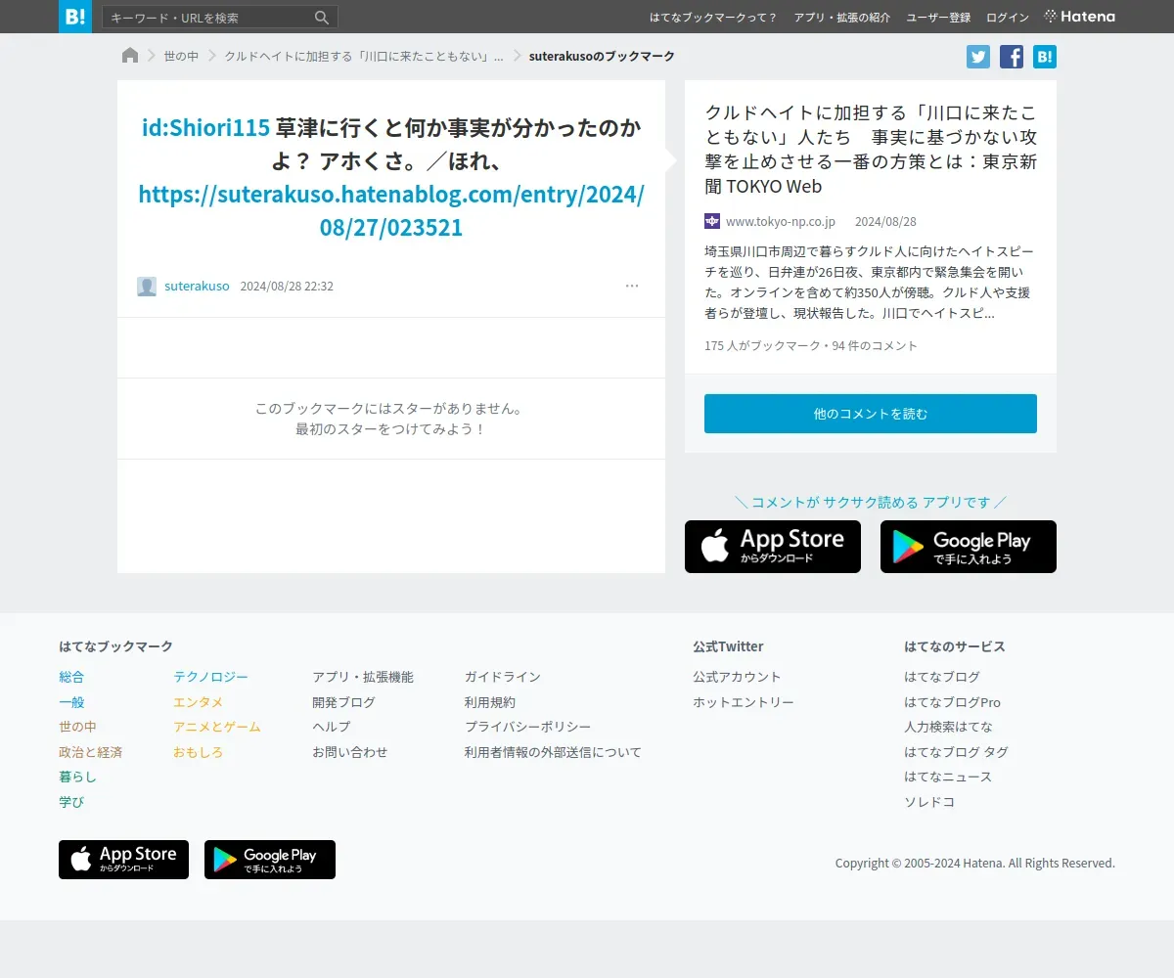Click ユーザー登録 in header
This screenshot has width=1174, height=978.
pyautogui.click(x=938, y=18)
